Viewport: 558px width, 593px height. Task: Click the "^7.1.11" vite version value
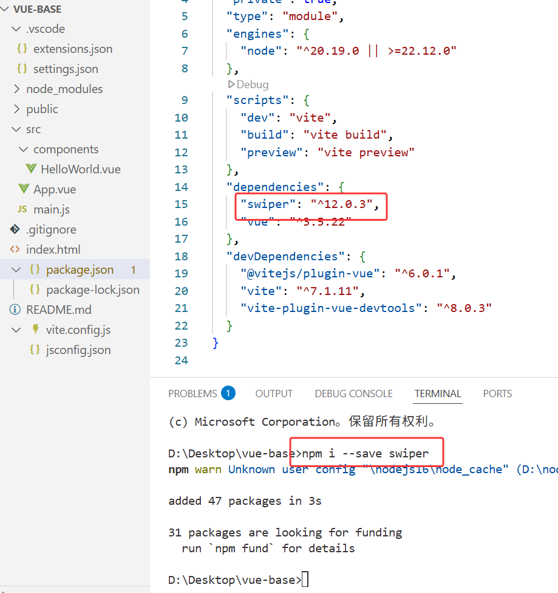(327, 291)
